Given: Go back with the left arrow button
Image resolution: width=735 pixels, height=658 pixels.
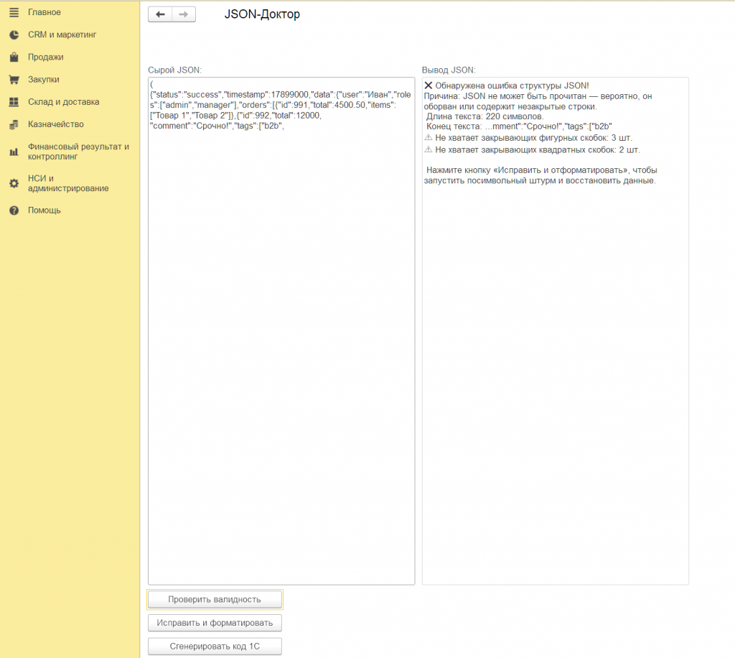Looking at the screenshot, I should point(160,14).
